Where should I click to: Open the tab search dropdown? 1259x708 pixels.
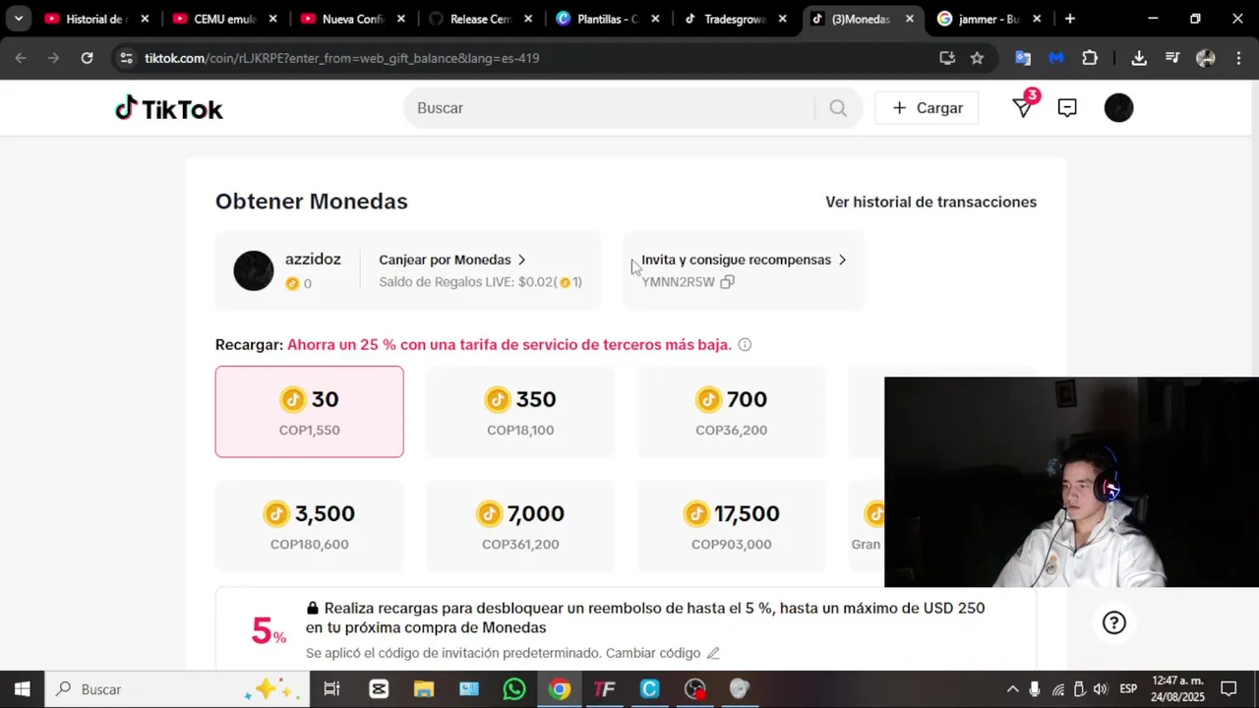click(18, 19)
